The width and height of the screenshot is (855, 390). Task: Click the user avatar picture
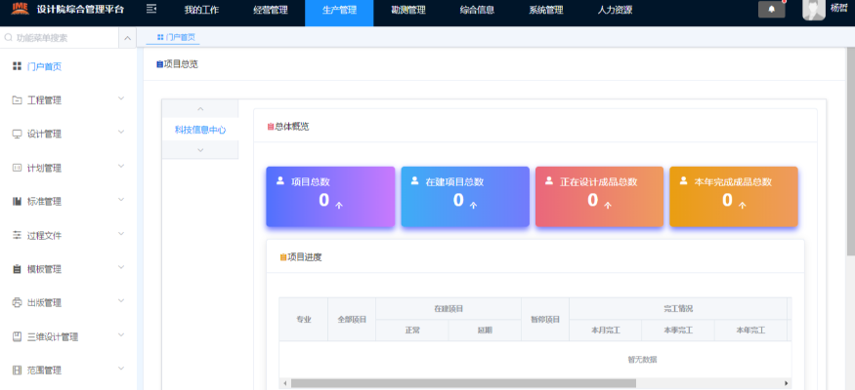813,10
